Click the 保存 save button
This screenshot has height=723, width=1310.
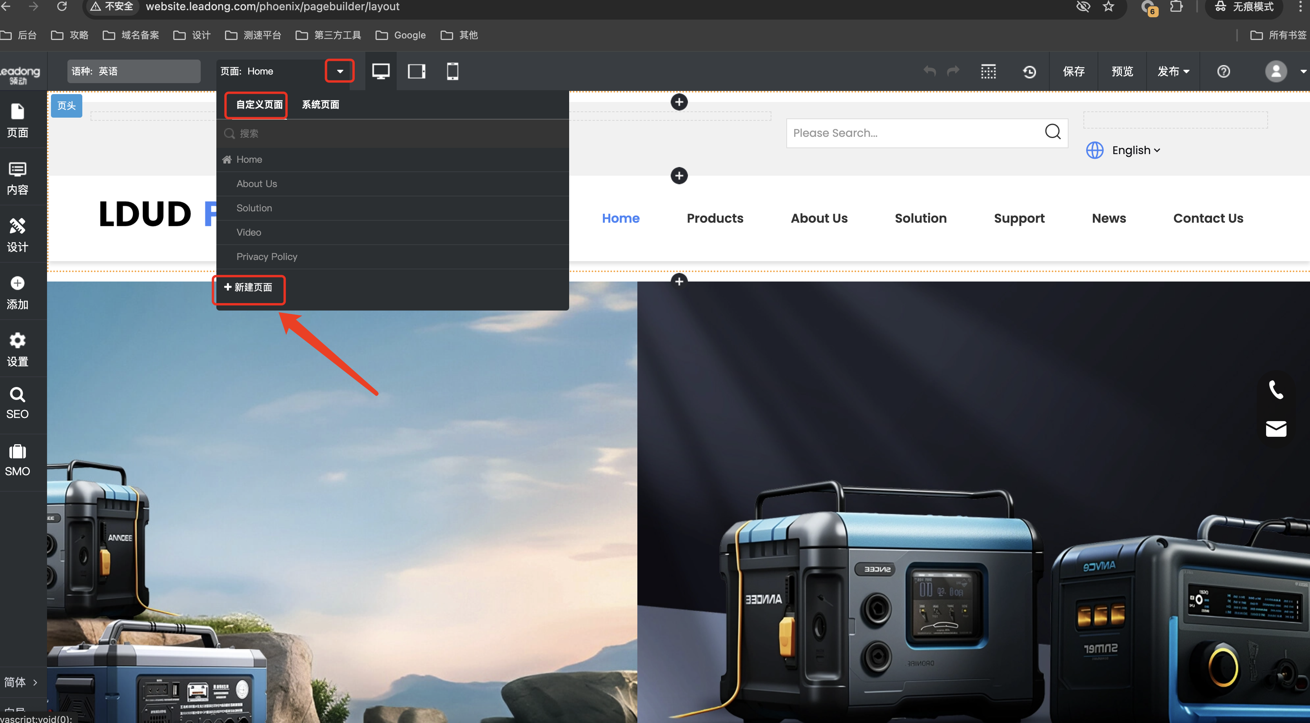tap(1074, 71)
